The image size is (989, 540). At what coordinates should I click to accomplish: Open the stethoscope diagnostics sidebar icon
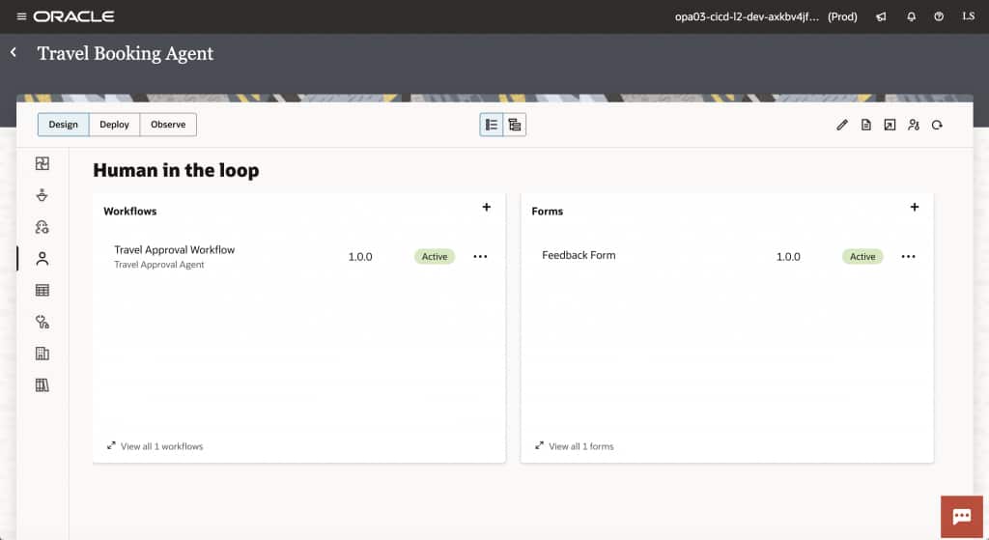coord(42,322)
